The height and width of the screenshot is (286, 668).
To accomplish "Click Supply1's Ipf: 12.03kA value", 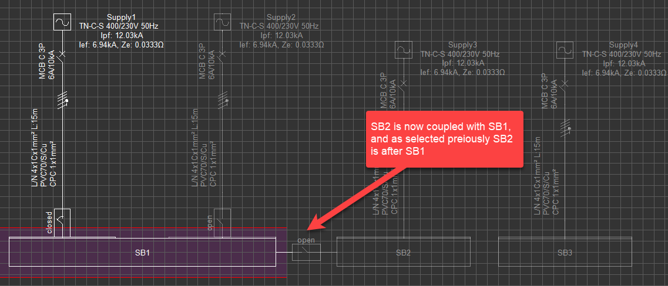I will pos(122,35).
